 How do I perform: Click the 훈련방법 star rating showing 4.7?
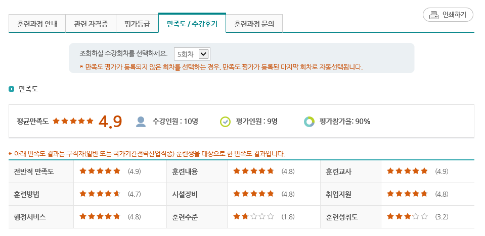tap(100, 194)
